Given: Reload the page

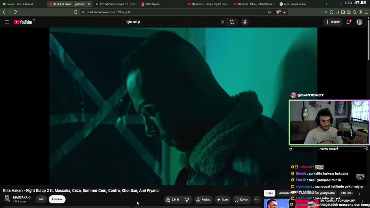Looking at the screenshot, I should 15,12.
